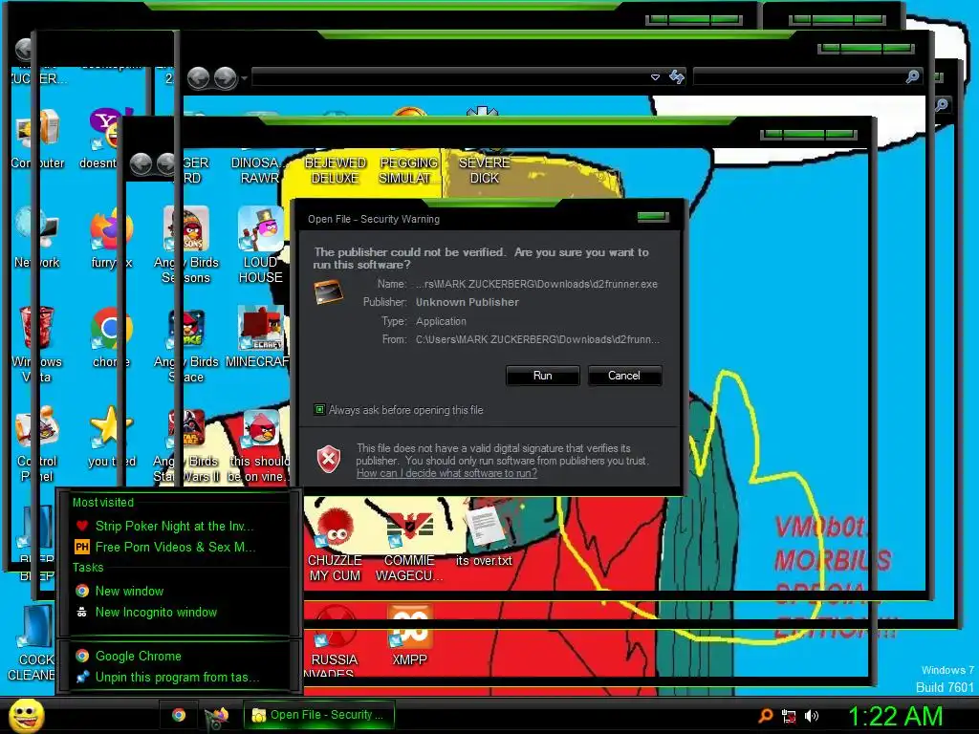
Task: Click the Chrome icon on the taskbar
Action: 179,715
